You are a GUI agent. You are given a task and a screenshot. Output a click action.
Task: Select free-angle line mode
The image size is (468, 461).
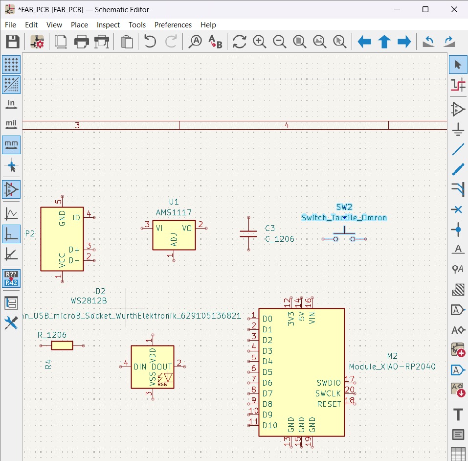[x=11, y=213]
